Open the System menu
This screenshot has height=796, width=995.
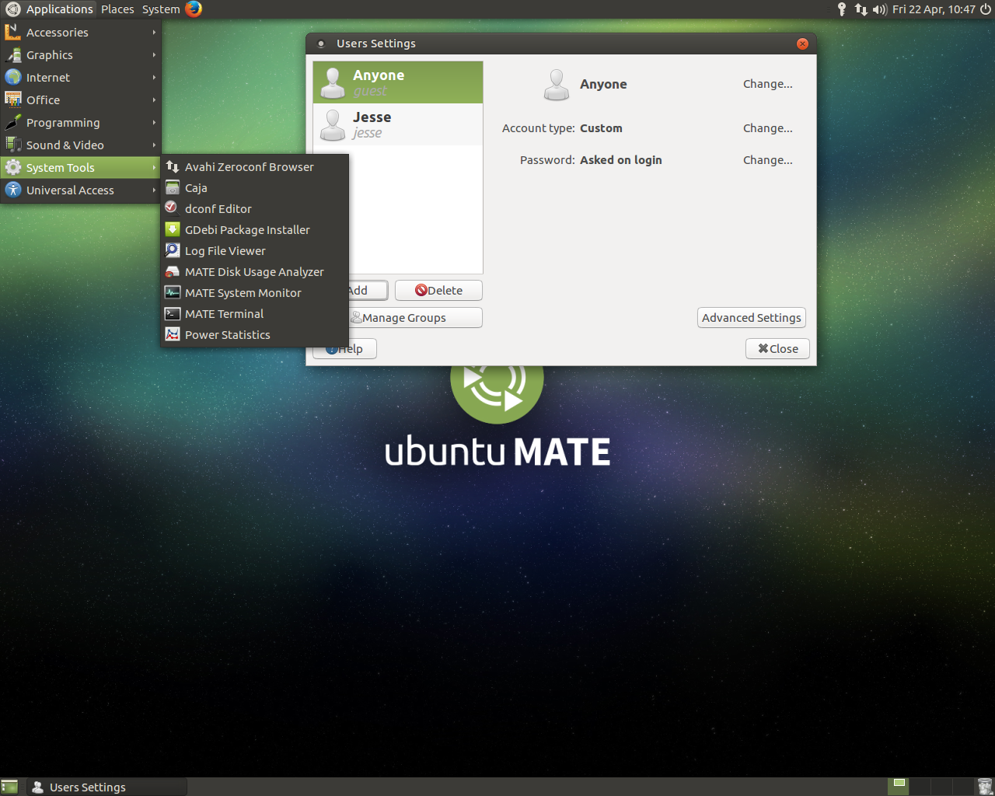click(x=161, y=9)
